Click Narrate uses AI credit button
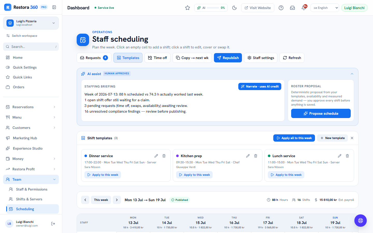Image resolution: width=373 pixels, height=233 pixels. point(260,86)
